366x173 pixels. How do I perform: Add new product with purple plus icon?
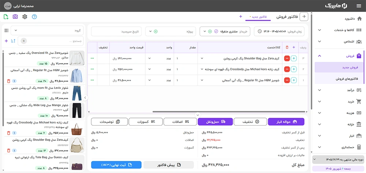coord(6,41)
